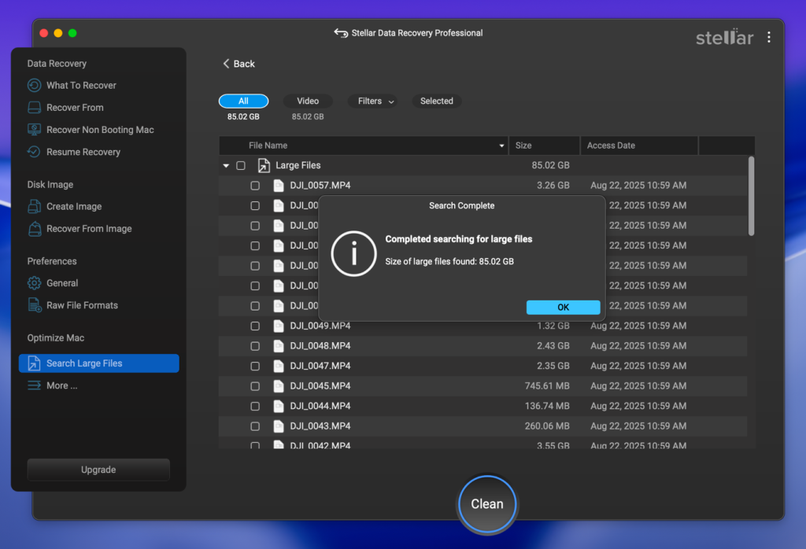This screenshot has height=549, width=806.
Task: Click the File Name column sort arrow
Action: (x=502, y=146)
